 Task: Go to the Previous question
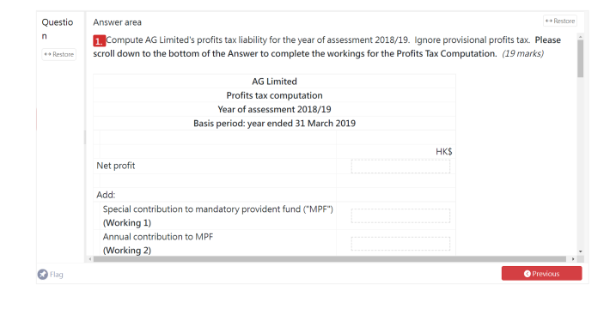pyautogui.click(x=541, y=274)
